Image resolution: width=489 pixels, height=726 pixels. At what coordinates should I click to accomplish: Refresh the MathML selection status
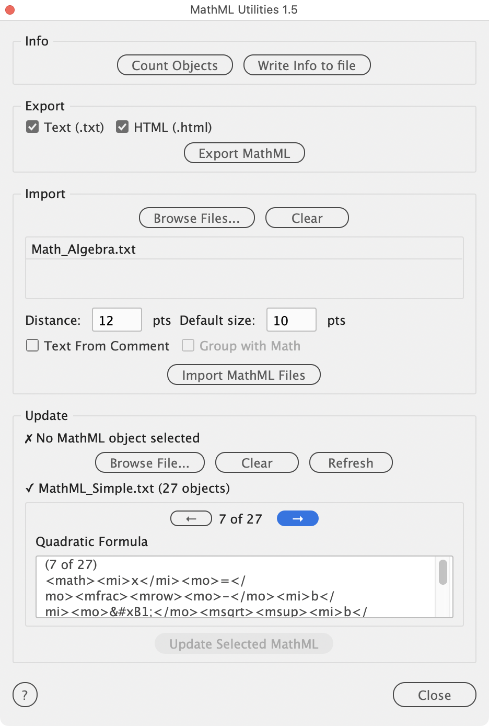pos(351,463)
